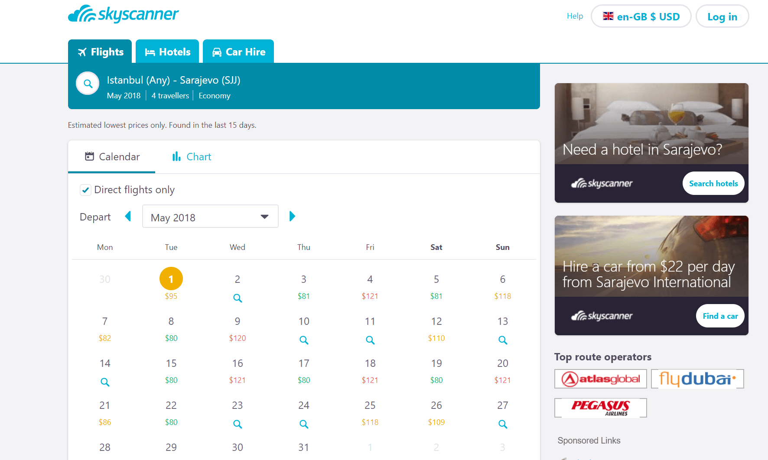The image size is (768, 460).
Task: Open the Sarajevo hotel ad image
Action: click(x=651, y=123)
